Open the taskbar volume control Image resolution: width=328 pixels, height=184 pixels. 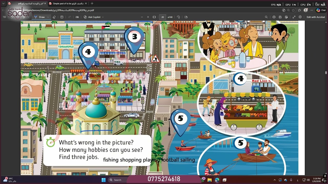[x=308, y=180]
